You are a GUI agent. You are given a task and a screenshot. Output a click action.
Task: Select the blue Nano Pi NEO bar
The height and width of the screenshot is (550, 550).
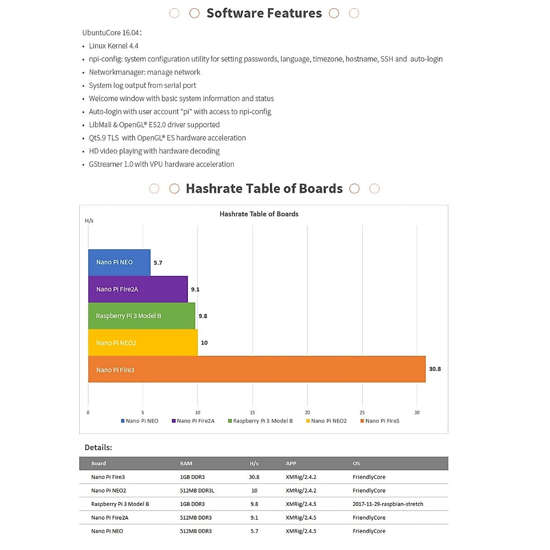[119, 263]
